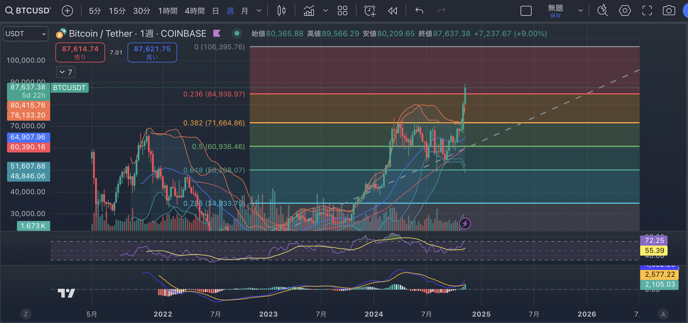Toggle auto scale A button
Viewport: 688px width, 323px height.
point(663,314)
